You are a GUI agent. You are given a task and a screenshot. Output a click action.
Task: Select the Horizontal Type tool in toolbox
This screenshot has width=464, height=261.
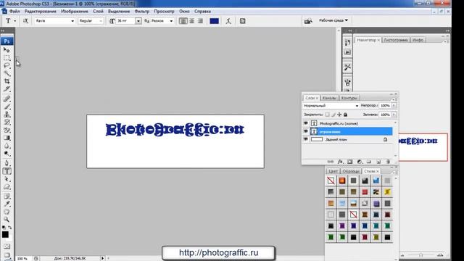(7, 171)
